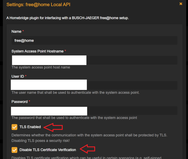Viewport: 188px width, 159px height.
Task: Click the password authentication helper text
Action: click(74, 118)
